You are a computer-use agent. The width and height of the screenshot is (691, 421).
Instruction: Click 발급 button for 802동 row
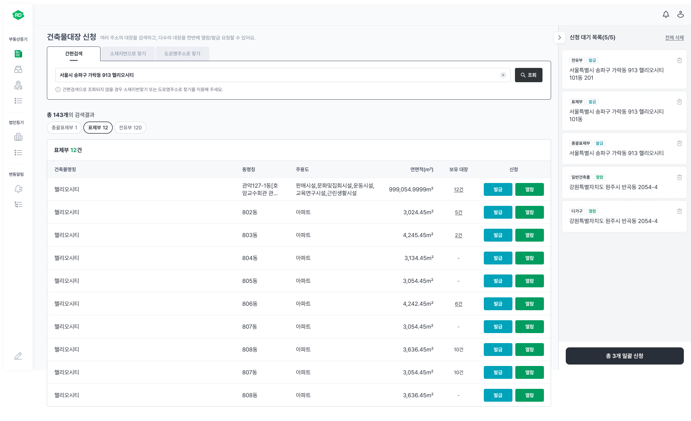(498, 212)
